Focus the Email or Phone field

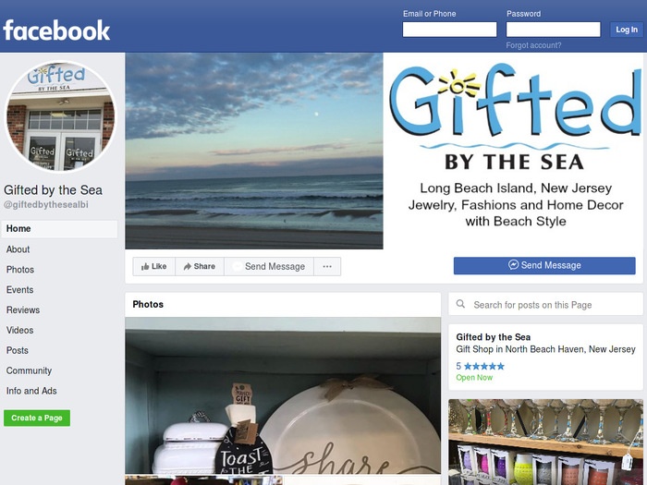point(449,30)
